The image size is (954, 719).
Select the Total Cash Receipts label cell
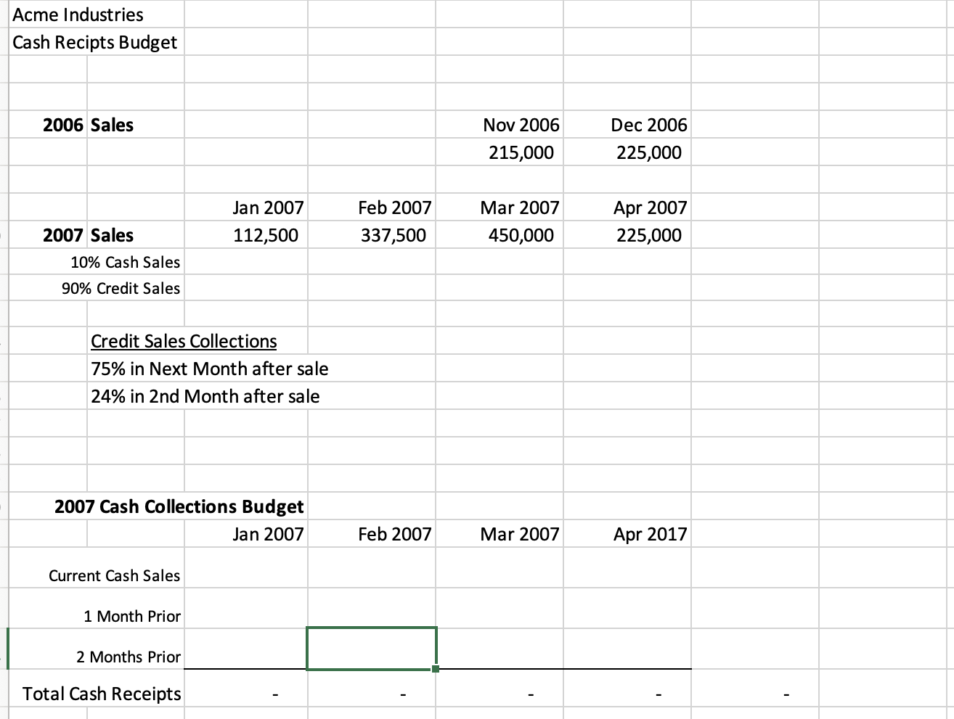pos(103,694)
